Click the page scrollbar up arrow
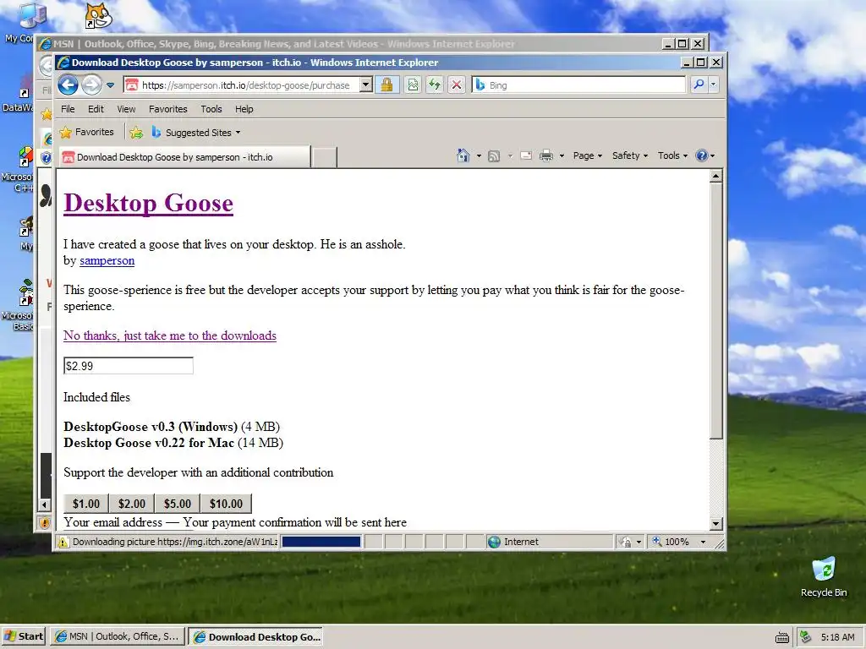 coord(715,176)
